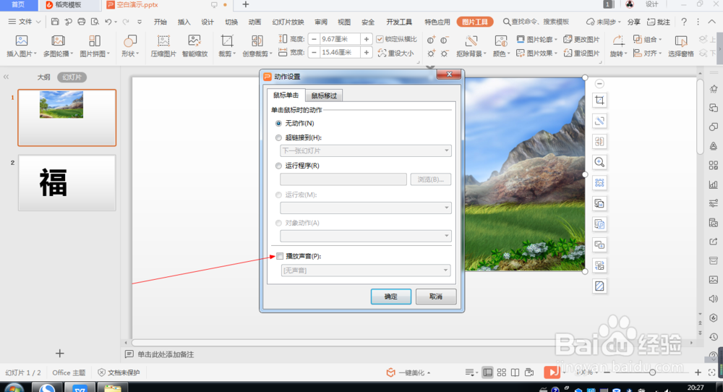Open the sound dropdown showing [无声音]

[366, 270]
